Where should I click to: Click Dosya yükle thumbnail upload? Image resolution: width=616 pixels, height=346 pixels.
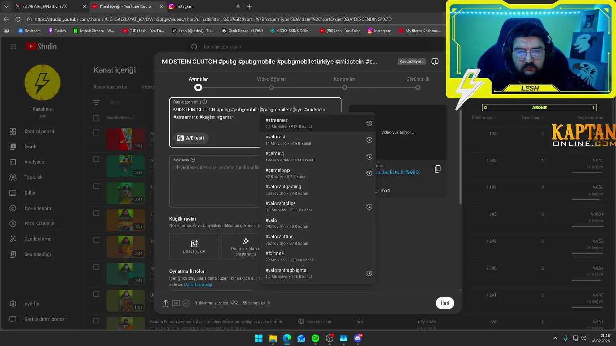coord(194,247)
